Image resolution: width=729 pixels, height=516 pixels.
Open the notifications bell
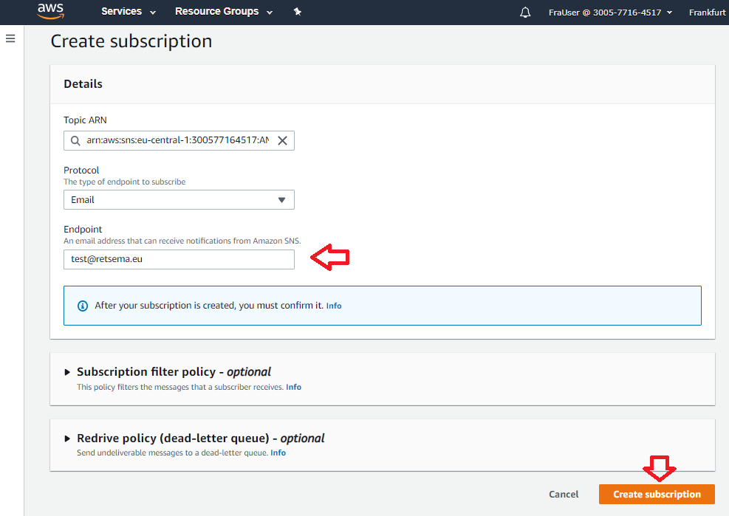525,13
